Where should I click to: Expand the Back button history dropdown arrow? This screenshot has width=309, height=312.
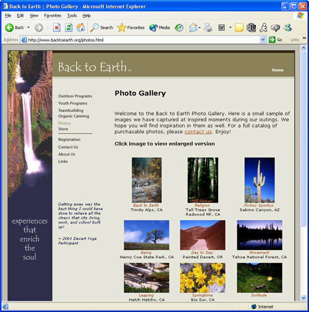[x=28, y=27]
